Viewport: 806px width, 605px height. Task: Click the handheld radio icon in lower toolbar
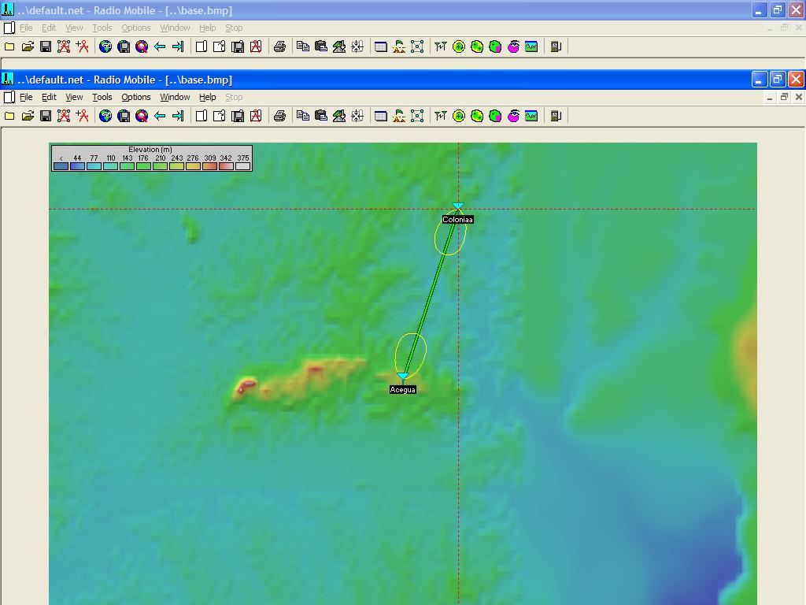(556, 116)
